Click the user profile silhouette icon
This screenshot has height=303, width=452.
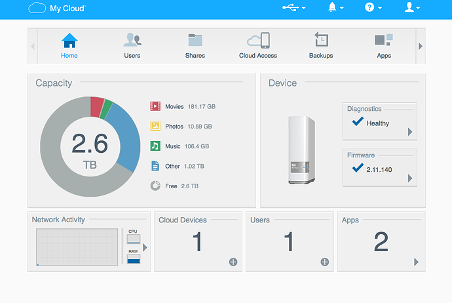click(x=409, y=7)
